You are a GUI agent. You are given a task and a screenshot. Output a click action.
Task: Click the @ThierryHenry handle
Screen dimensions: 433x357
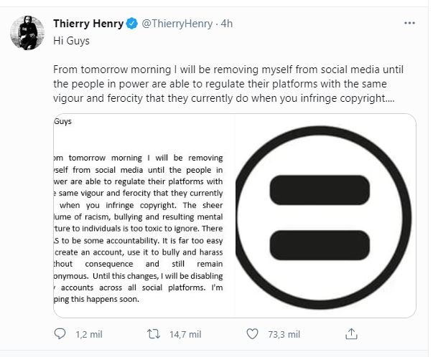point(171,24)
